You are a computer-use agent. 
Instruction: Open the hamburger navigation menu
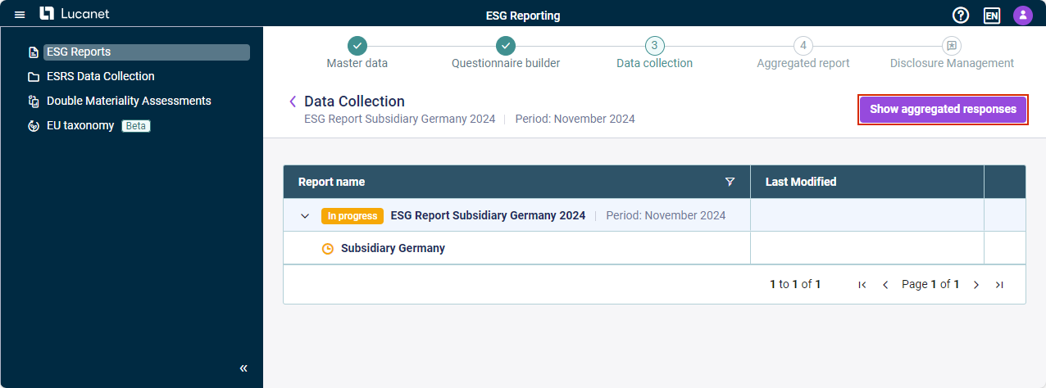point(20,15)
